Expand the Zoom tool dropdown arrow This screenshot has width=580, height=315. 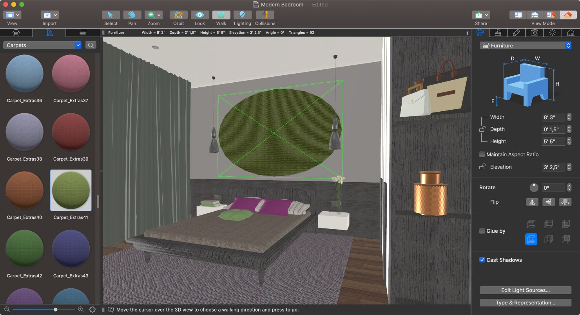[x=159, y=15]
